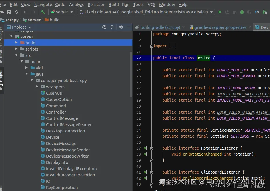Viewport: 270px width, 191px height.
Task: Open the Device class in project tree
Action: click(52, 137)
